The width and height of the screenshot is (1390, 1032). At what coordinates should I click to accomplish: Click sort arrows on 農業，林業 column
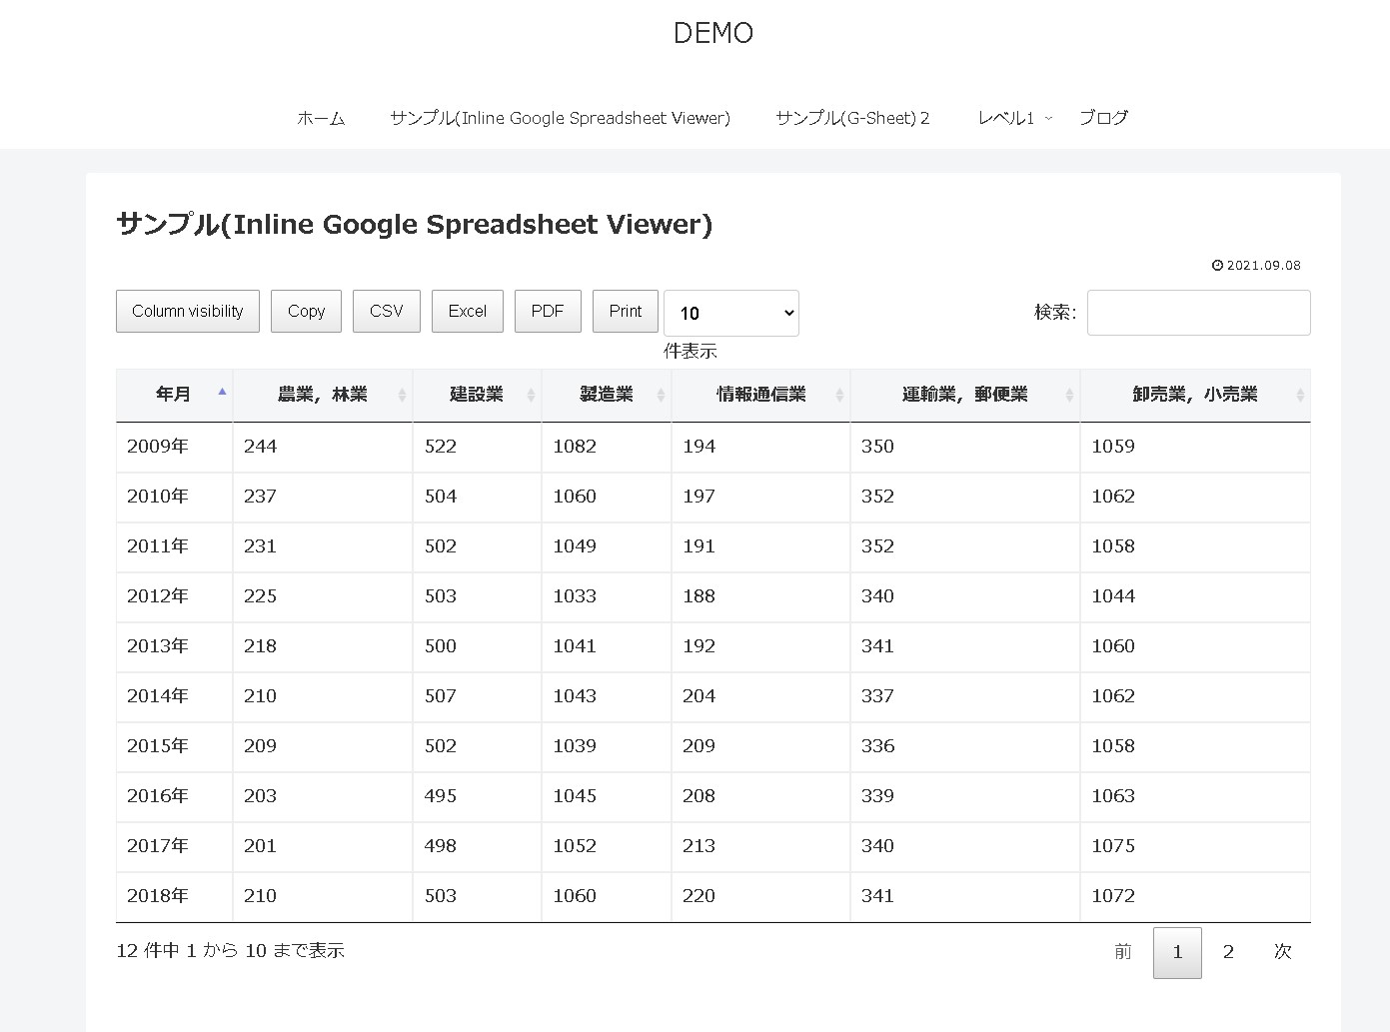click(402, 395)
